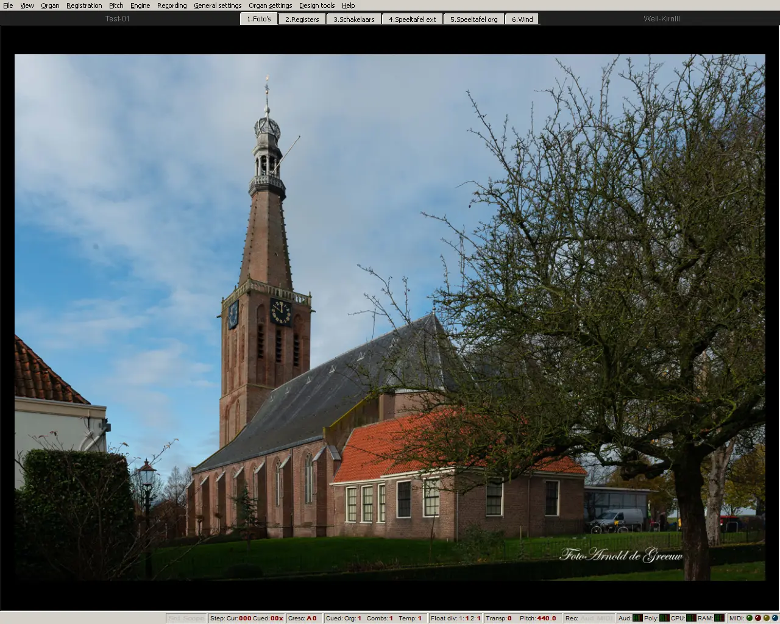The height and width of the screenshot is (624, 780).
Task: Open the Registration menu
Action: (x=84, y=5)
